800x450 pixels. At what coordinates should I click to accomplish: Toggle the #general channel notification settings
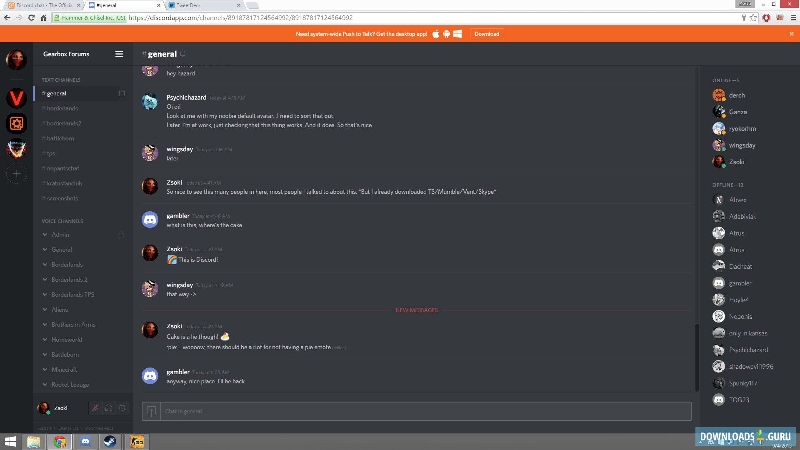(122, 93)
